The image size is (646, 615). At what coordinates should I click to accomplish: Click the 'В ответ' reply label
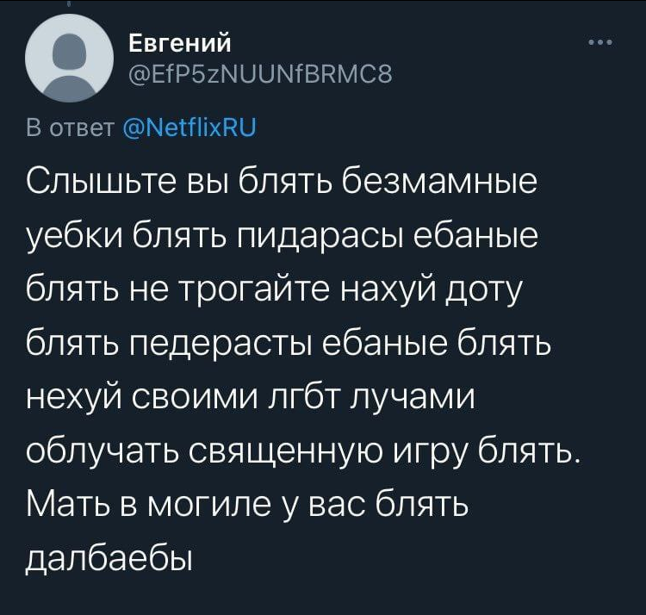70,128
